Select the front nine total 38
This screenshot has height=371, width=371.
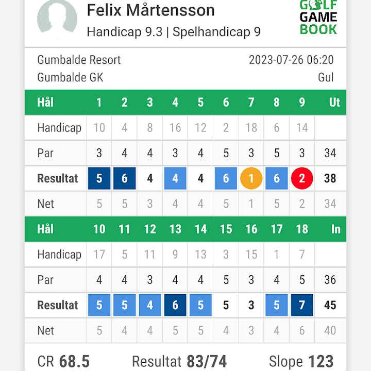pos(330,178)
